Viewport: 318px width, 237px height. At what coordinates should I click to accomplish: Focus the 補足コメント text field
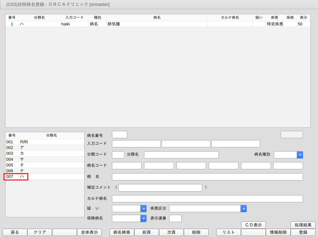click(160, 188)
